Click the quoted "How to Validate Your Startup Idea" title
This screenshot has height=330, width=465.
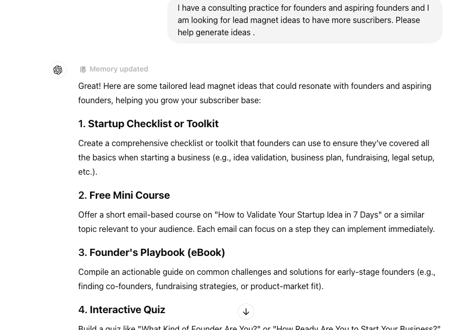298,215
